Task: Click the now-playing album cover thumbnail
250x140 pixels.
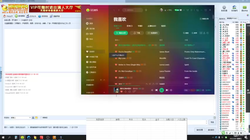Action: point(116,90)
